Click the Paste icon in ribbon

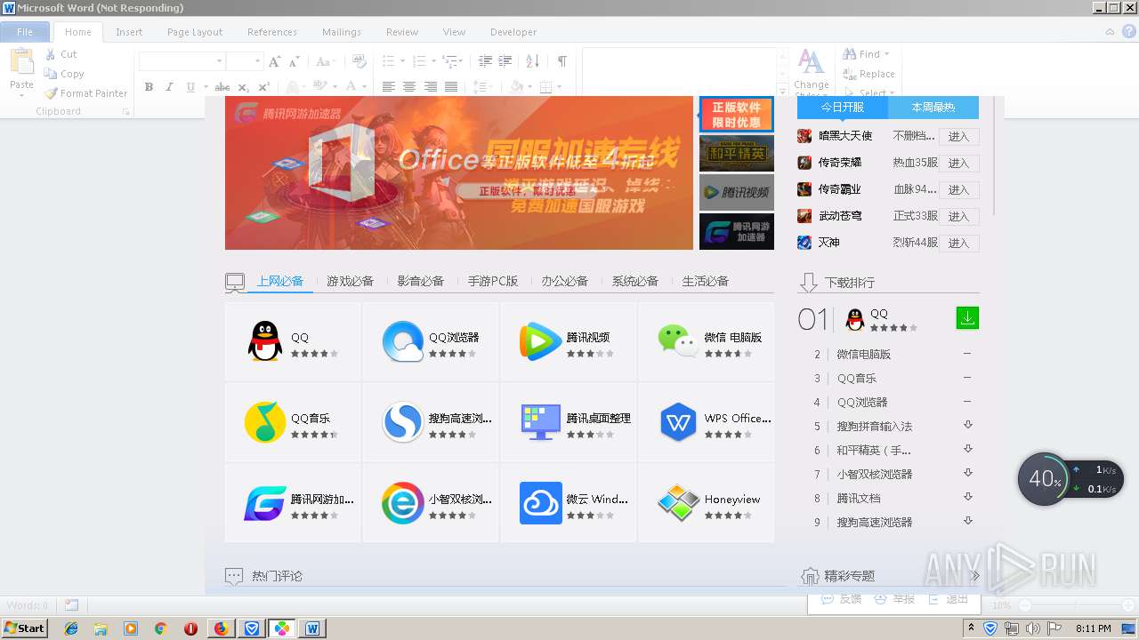[x=21, y=62]
